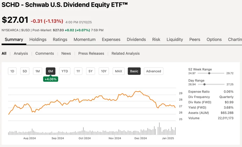The image size is (242, 147).
Task: Select the 5Y chart range
Action: [x=90, y=71]
